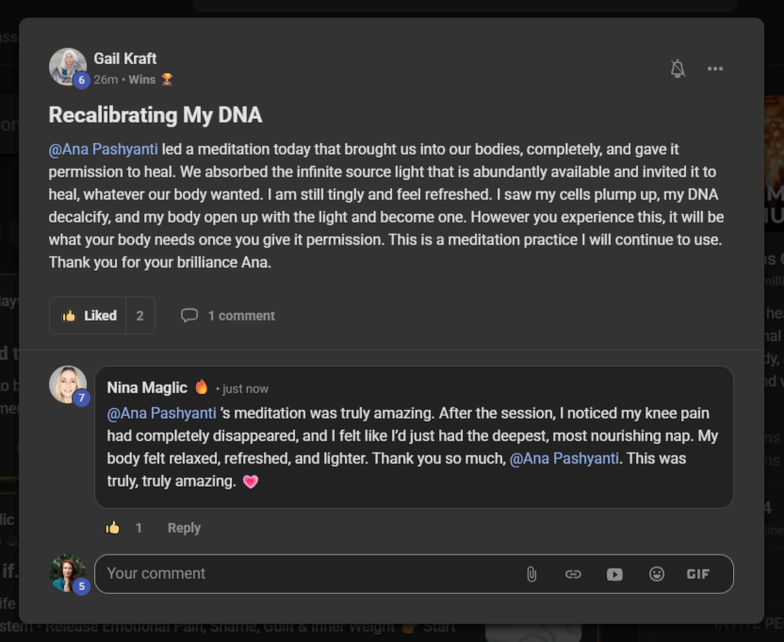
Task: Open Nina Maglic's profile name
Action: point(147,387)
